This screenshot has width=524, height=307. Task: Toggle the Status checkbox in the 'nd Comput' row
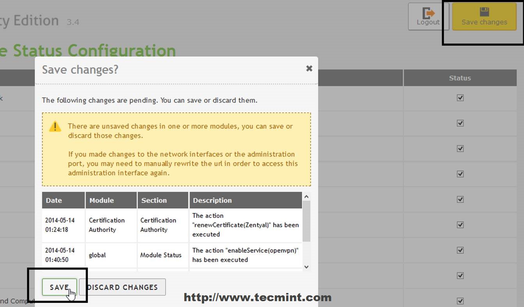(460, 301)
